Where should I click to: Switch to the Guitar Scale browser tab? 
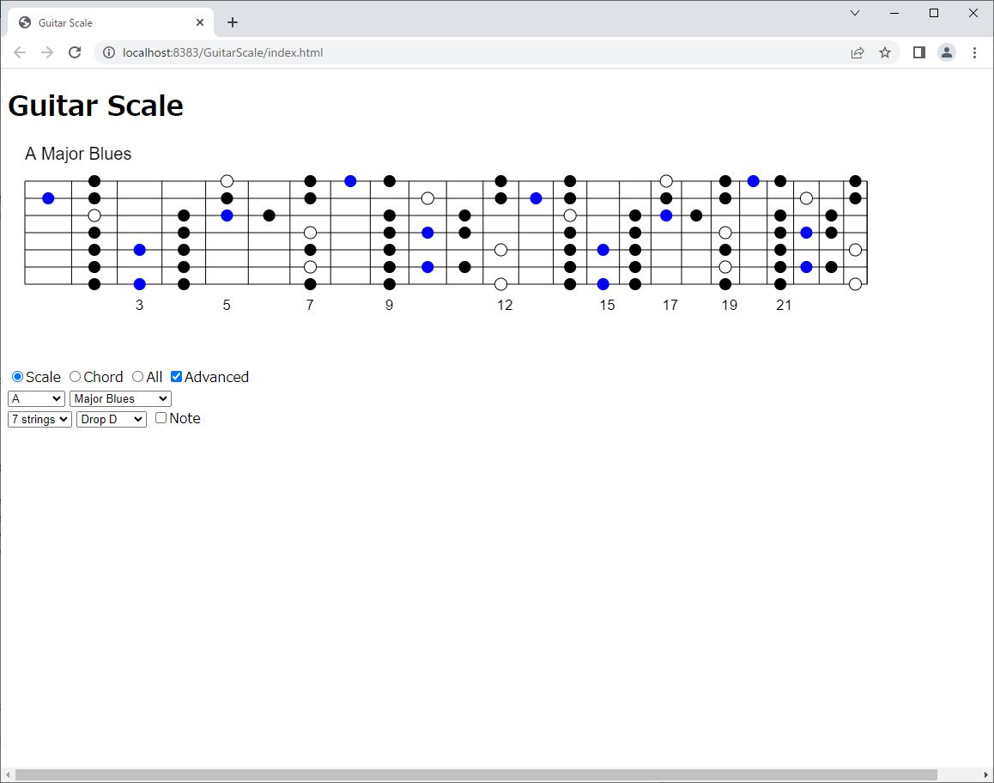[x=103, y=22]
